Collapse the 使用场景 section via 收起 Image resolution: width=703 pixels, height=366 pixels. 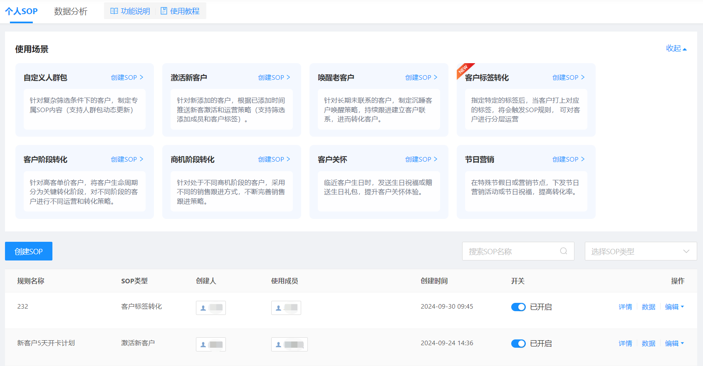click(676, 48)
